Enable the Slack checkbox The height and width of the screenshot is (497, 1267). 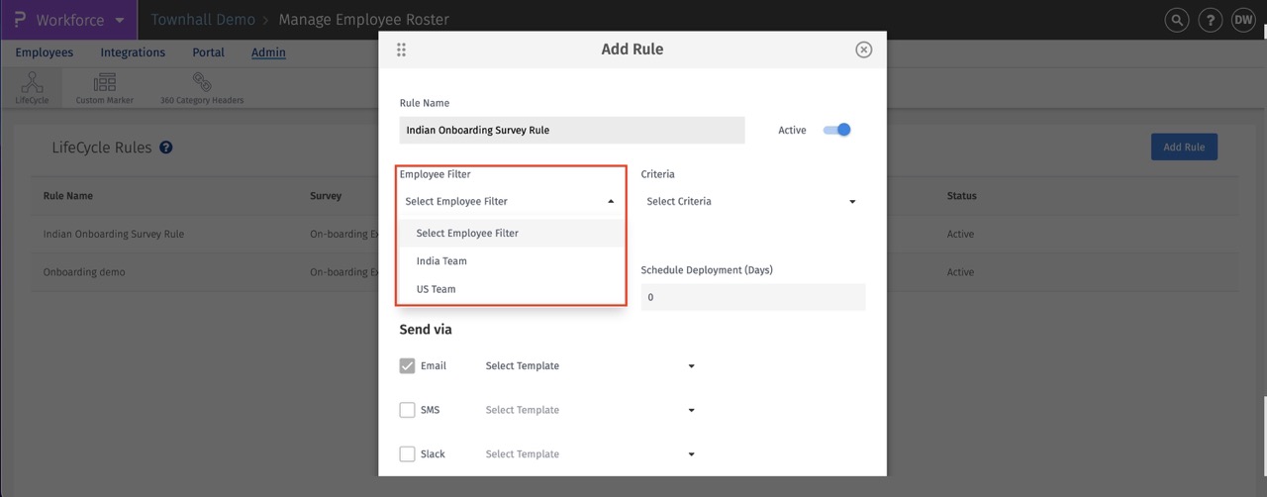[x=407, y=454]
